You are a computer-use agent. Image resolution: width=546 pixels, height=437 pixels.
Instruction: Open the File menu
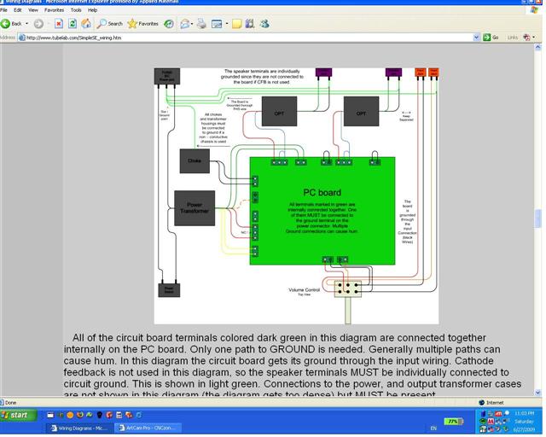[x=3, y=10]
